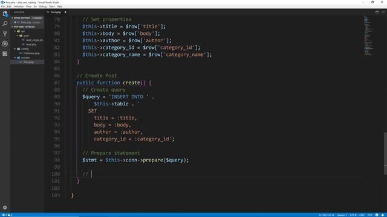Click the PHP language mode selector

(x=369, y=215)
